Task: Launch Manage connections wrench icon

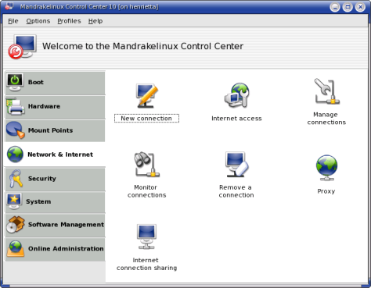Action: click(x=326, y=91)
